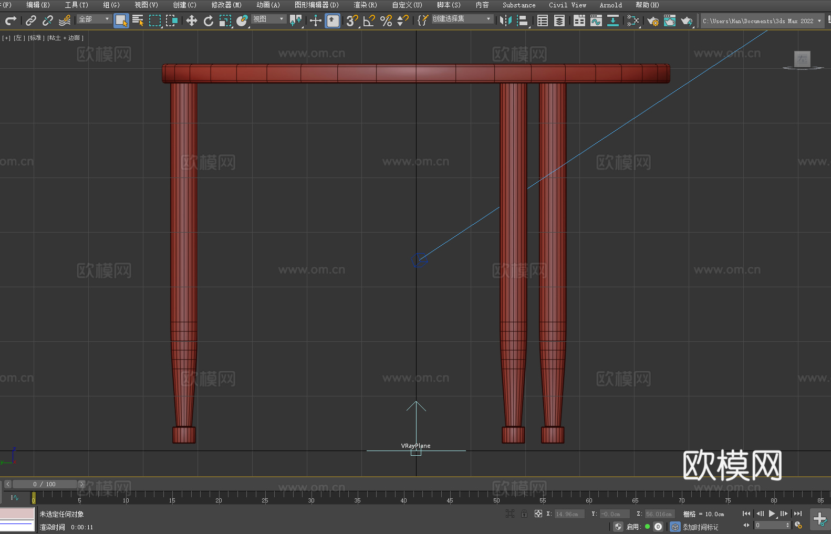Toggle the Angle Snap button

point(369,20)
